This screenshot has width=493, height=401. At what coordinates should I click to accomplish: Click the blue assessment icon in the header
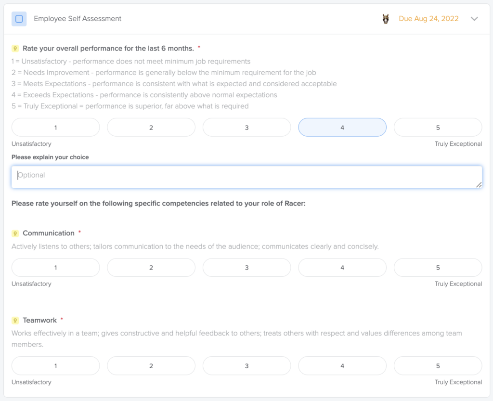[19, 19]
